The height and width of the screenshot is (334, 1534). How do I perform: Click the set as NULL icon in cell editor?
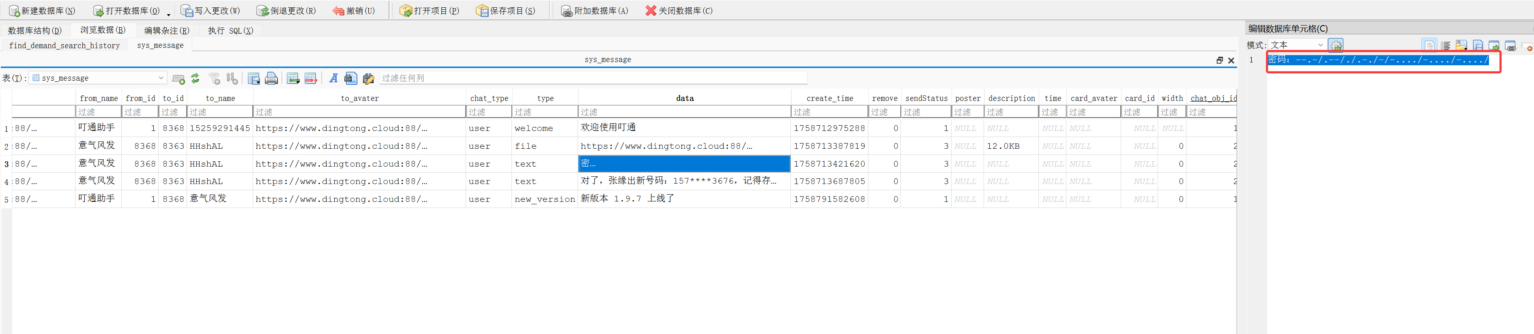tap(1527, 47)
